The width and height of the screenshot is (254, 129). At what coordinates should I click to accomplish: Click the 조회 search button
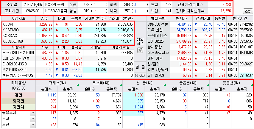(248, 11)
